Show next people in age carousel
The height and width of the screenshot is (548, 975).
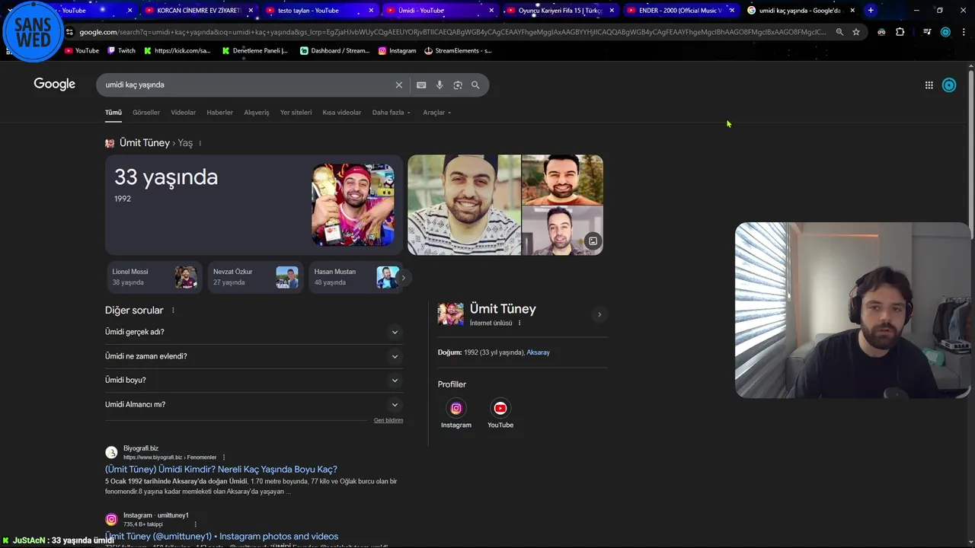[x=403, y=278]
